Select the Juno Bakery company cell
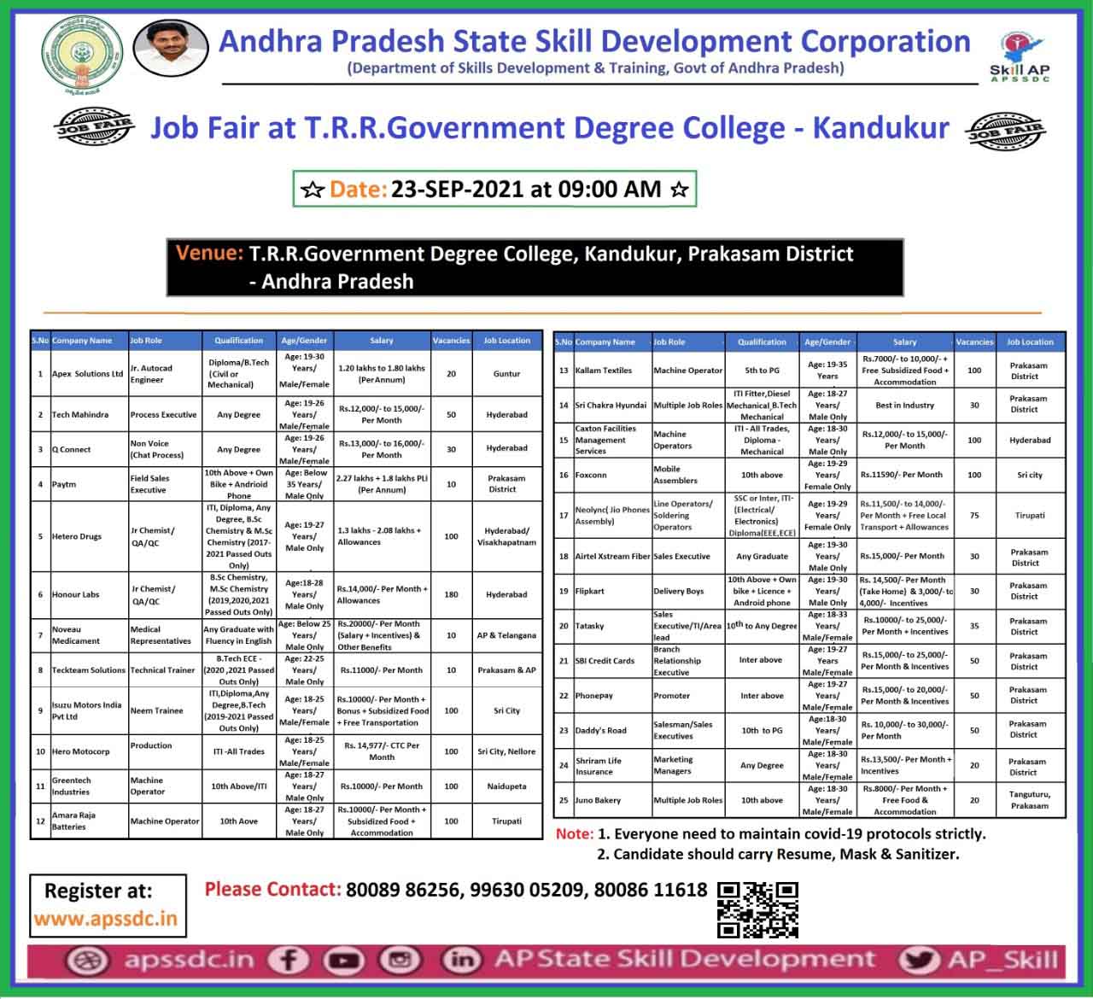The width and height of the screenshot is (1093, 999). 612,800
